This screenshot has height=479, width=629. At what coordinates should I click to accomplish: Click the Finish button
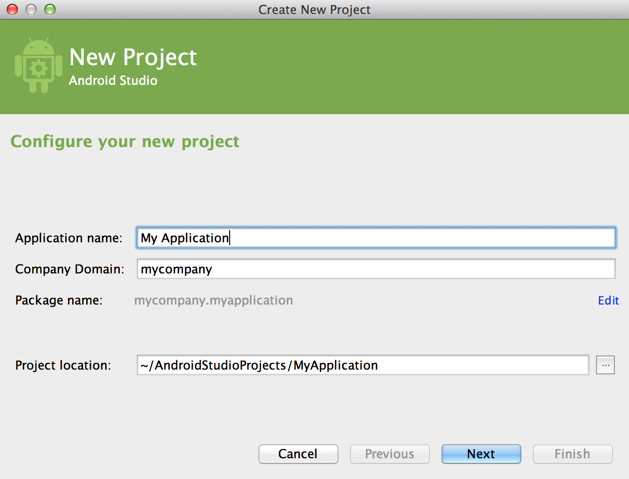pos(572,454)
